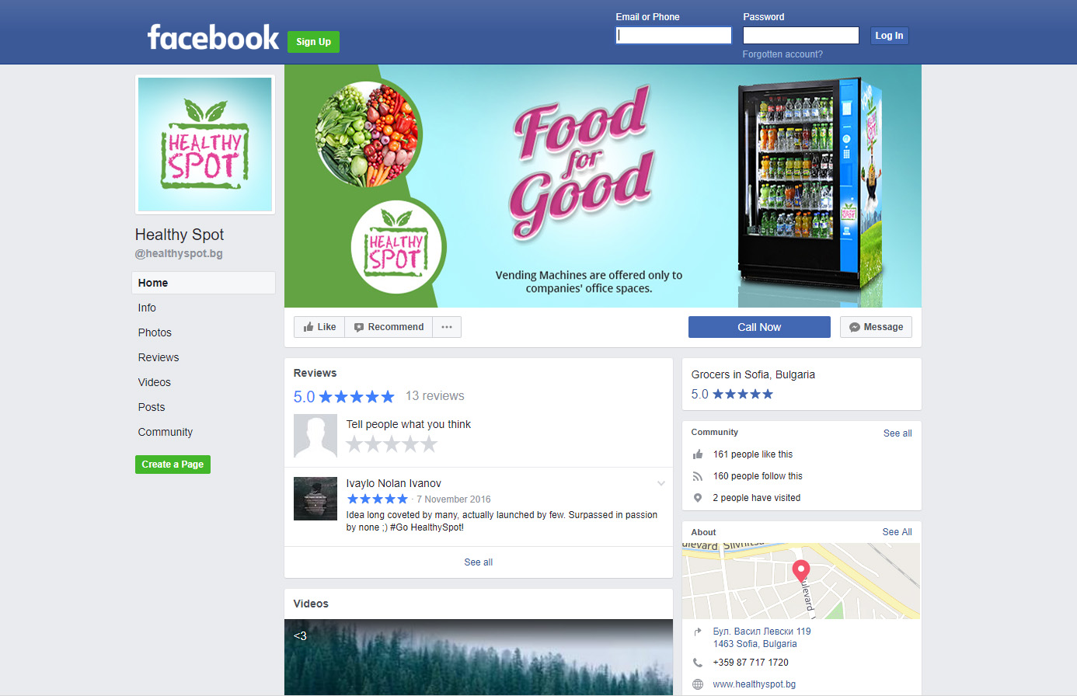This screenshot has width=1077, height=696.
Task: Expand the chevron on Ivaylo's review
Action: 661,483
